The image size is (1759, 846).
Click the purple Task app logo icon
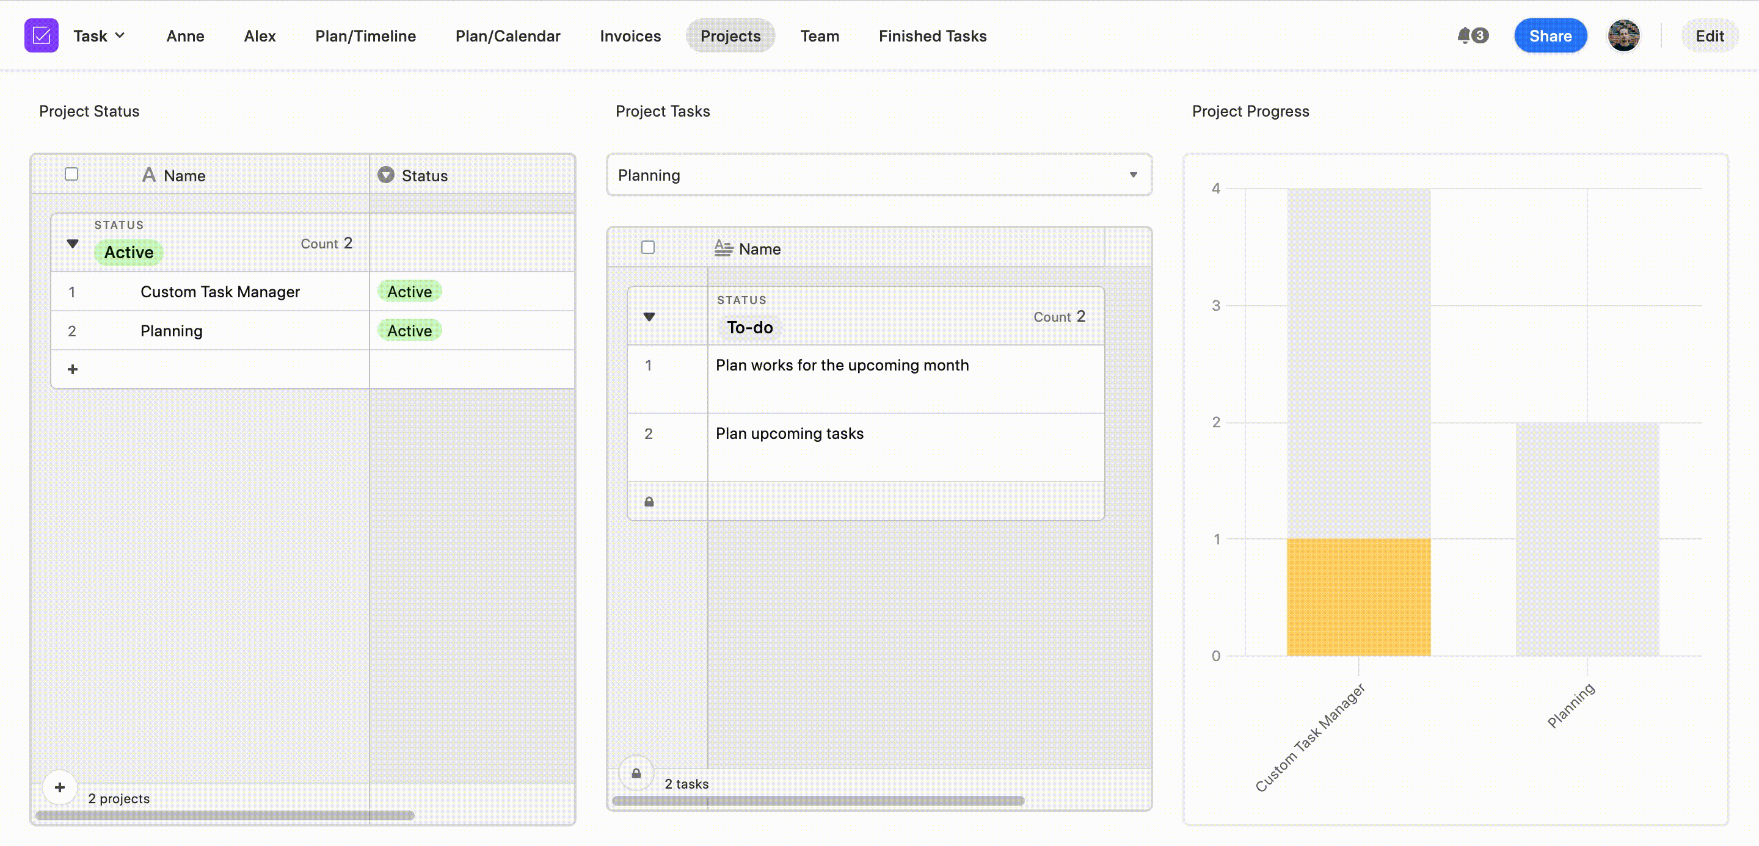(41, 35)
